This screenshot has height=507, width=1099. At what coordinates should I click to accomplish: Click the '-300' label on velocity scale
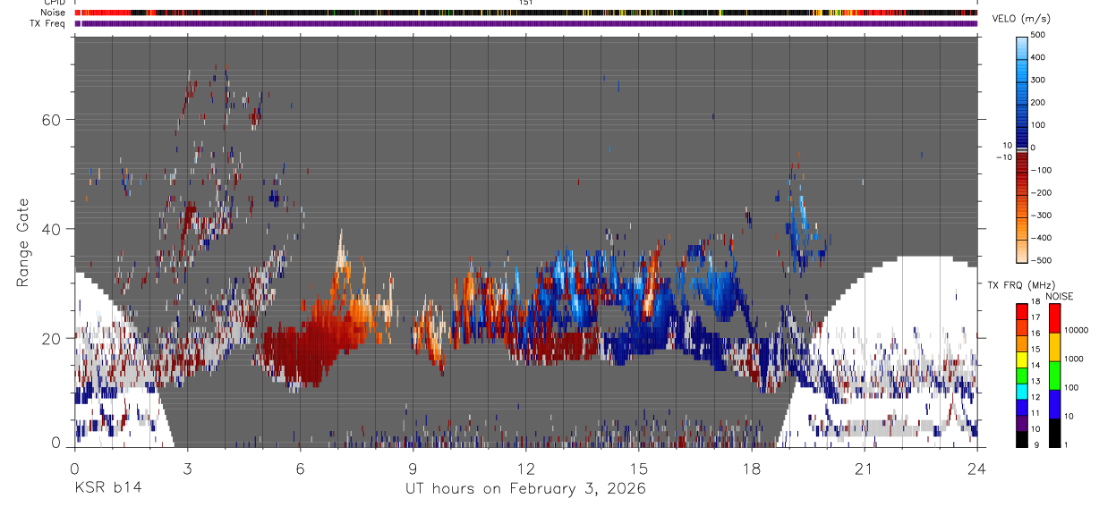pos(1042,215)
